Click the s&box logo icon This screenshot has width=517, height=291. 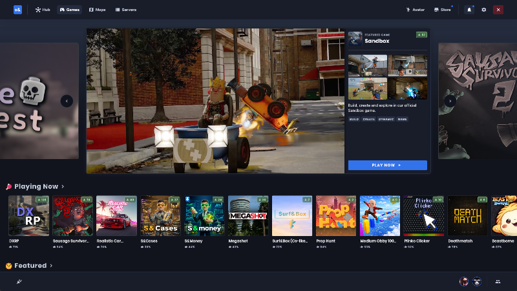[17, 10]
